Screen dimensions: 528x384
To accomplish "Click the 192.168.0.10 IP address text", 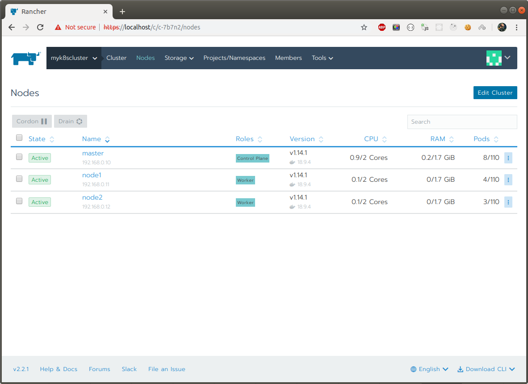I will coord(96,163).
